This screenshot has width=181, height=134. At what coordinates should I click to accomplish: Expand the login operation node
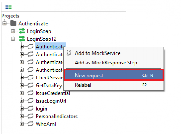(22, 108)
